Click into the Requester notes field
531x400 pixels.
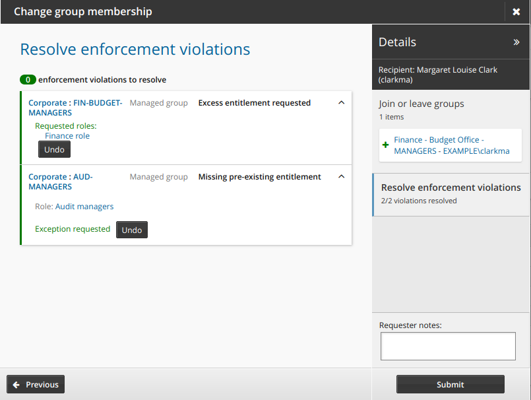tap(448, 346)
